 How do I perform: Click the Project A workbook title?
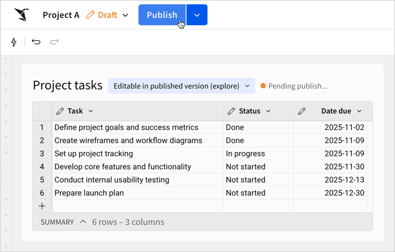[x=61, y=15]
